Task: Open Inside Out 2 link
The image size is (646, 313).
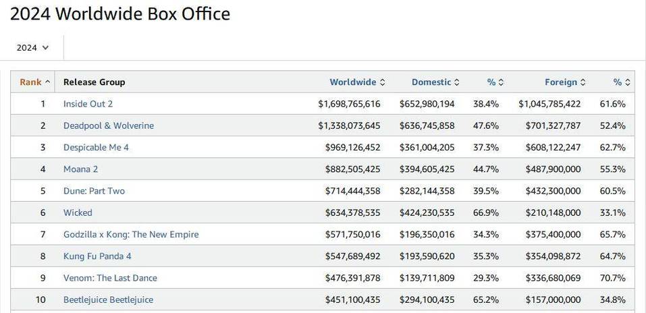Action: tap(88, 104)
